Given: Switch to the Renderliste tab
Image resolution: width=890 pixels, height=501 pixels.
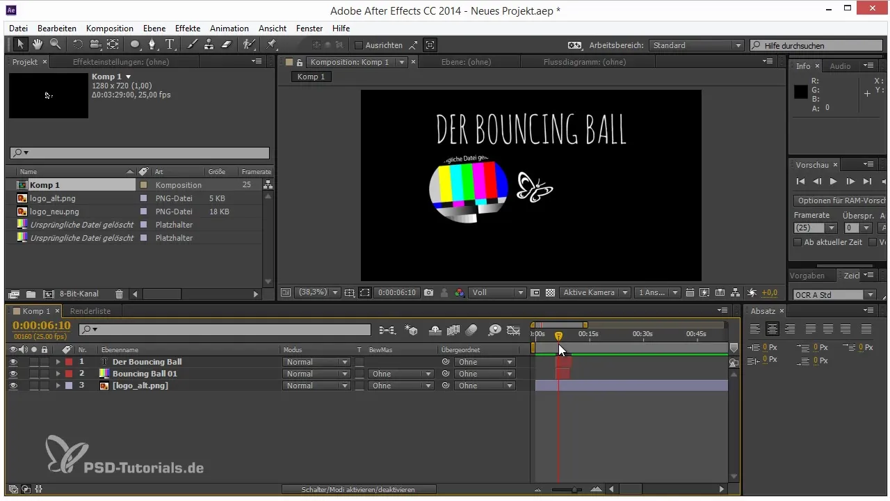Looking at the screenshot, I should (x=90, y=311).
